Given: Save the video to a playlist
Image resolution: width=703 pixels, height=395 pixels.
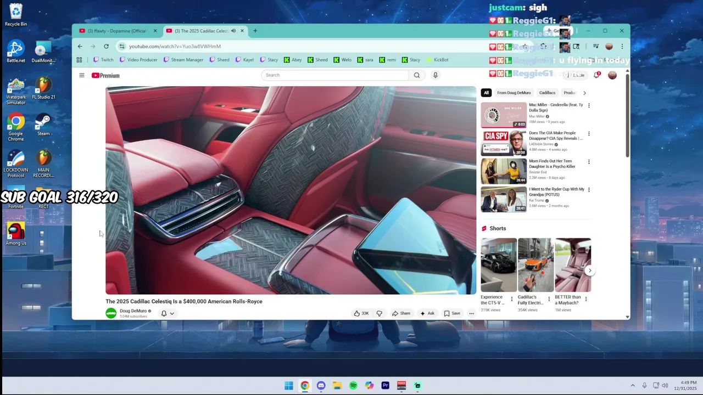Looking at the screenshot, I should pos(452,313).
